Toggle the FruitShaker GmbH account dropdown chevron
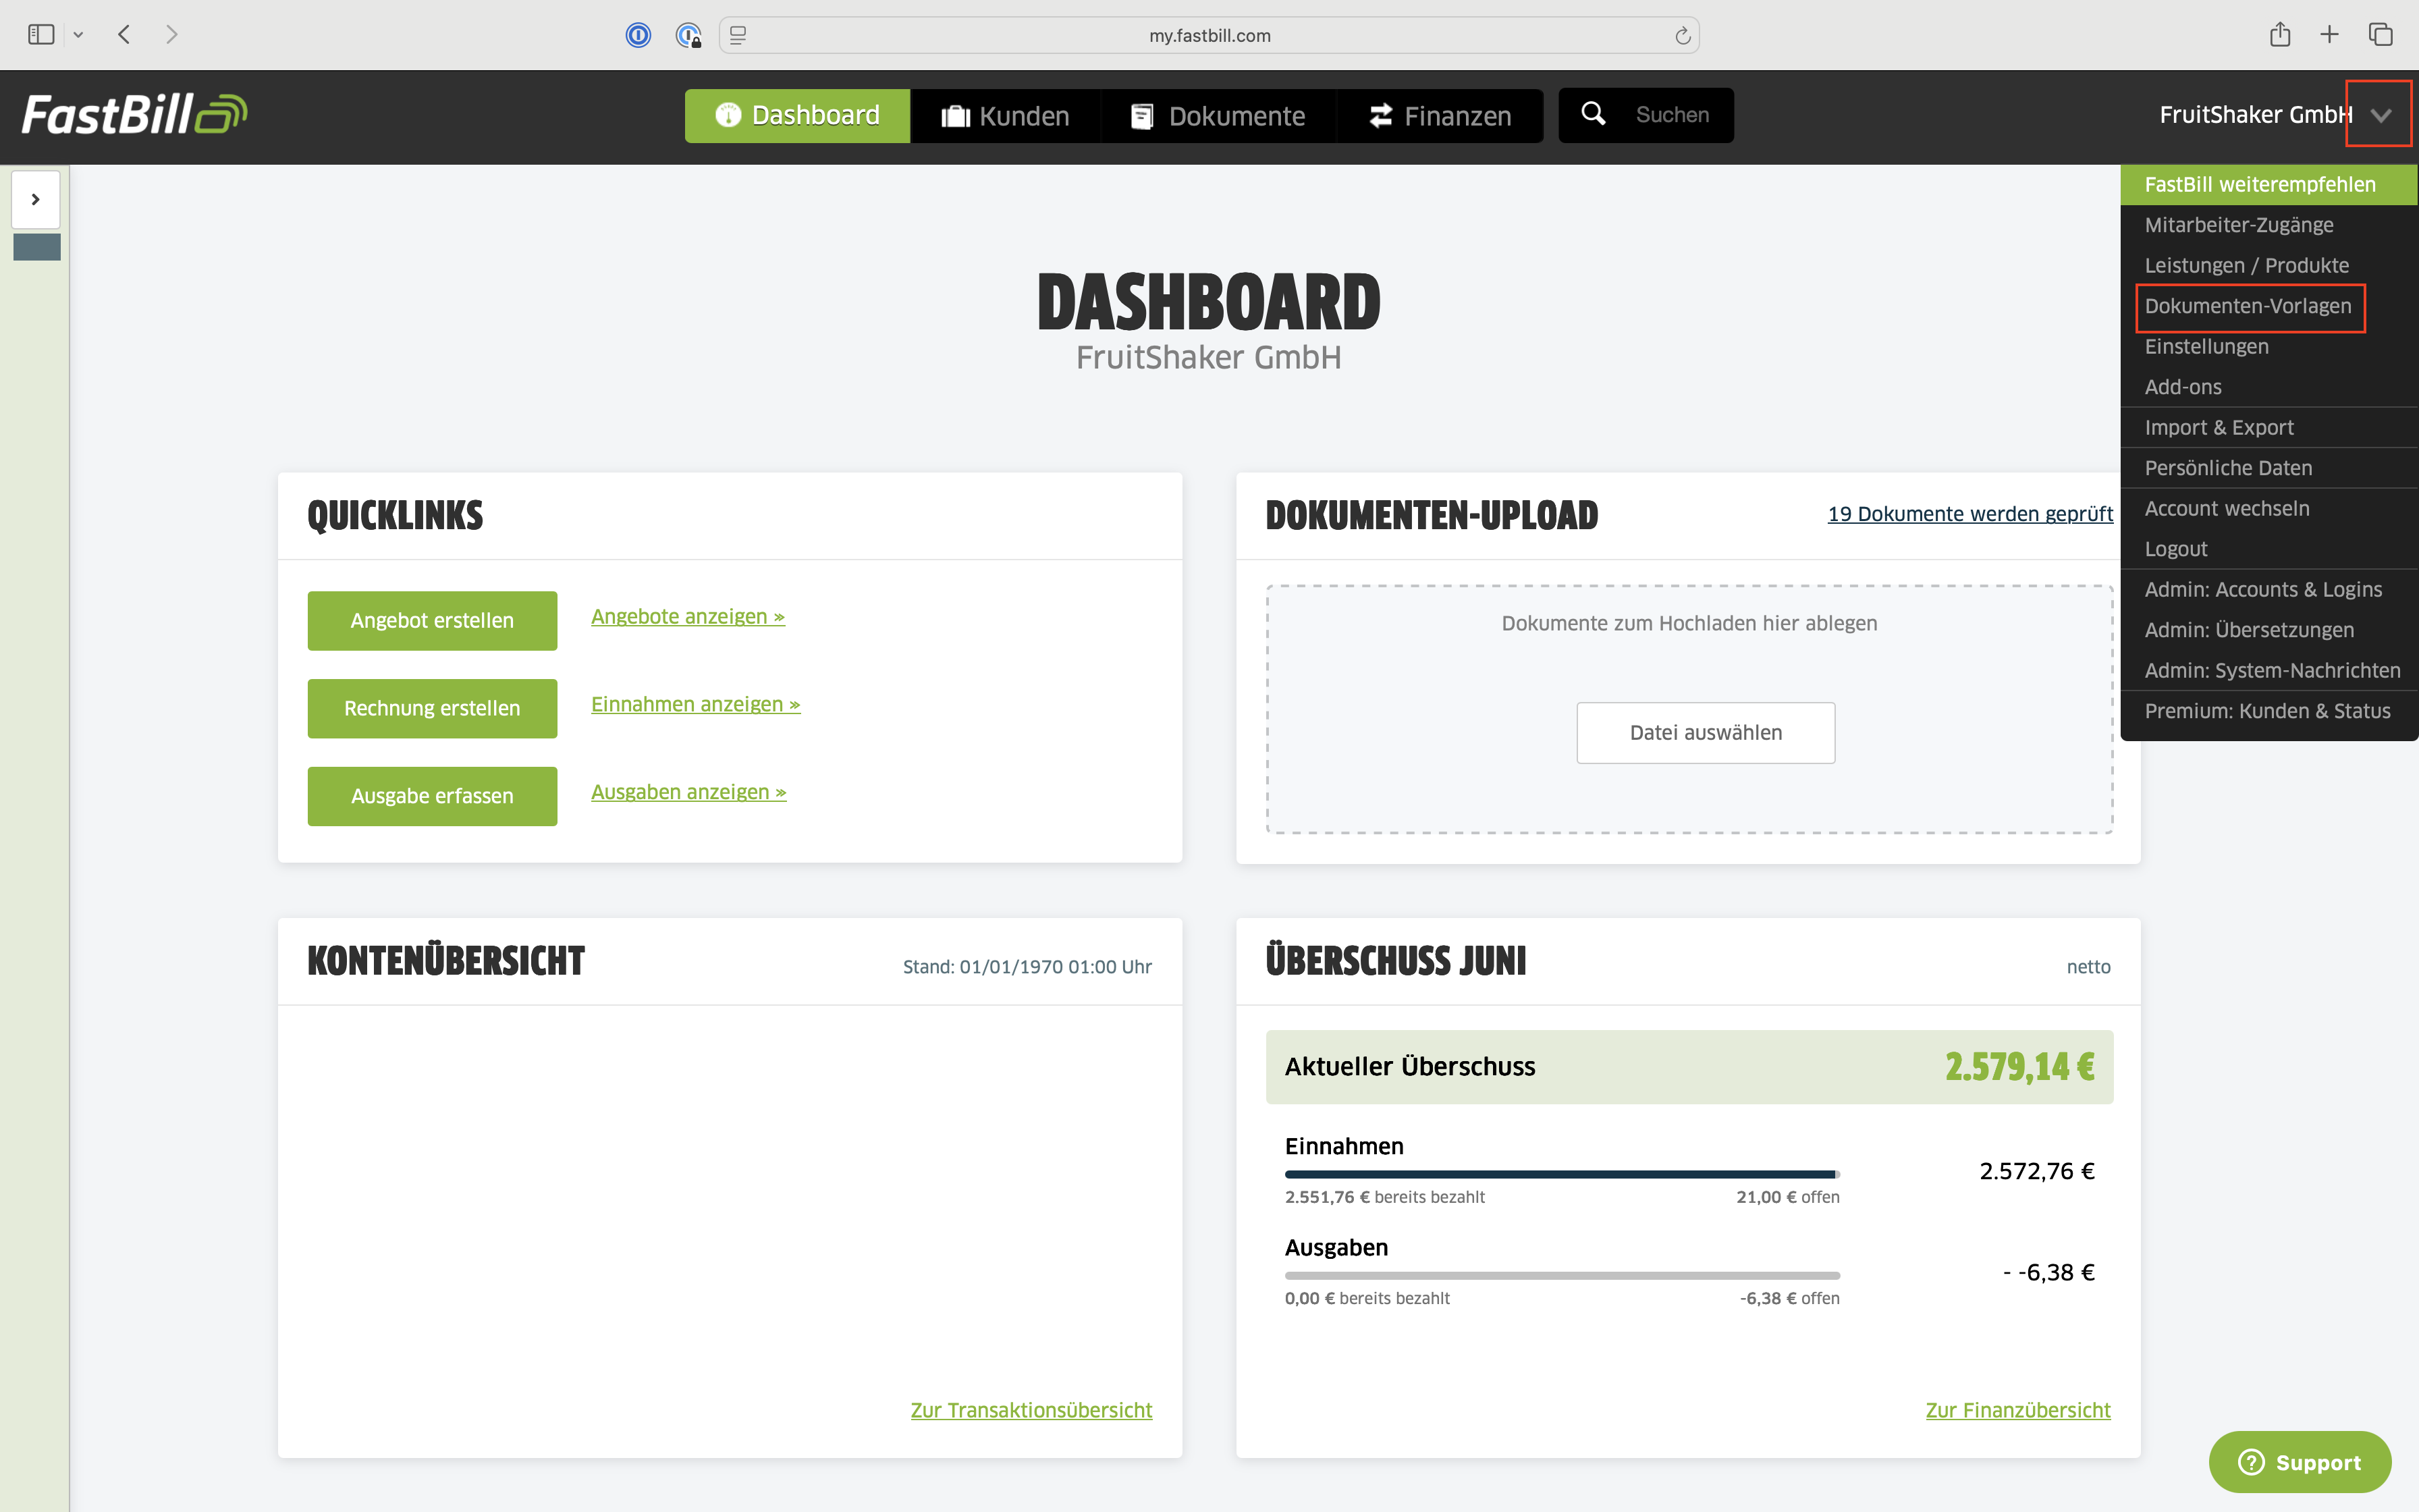The width and height of the screenshot is (2419, 1512). click(2380, 115)
